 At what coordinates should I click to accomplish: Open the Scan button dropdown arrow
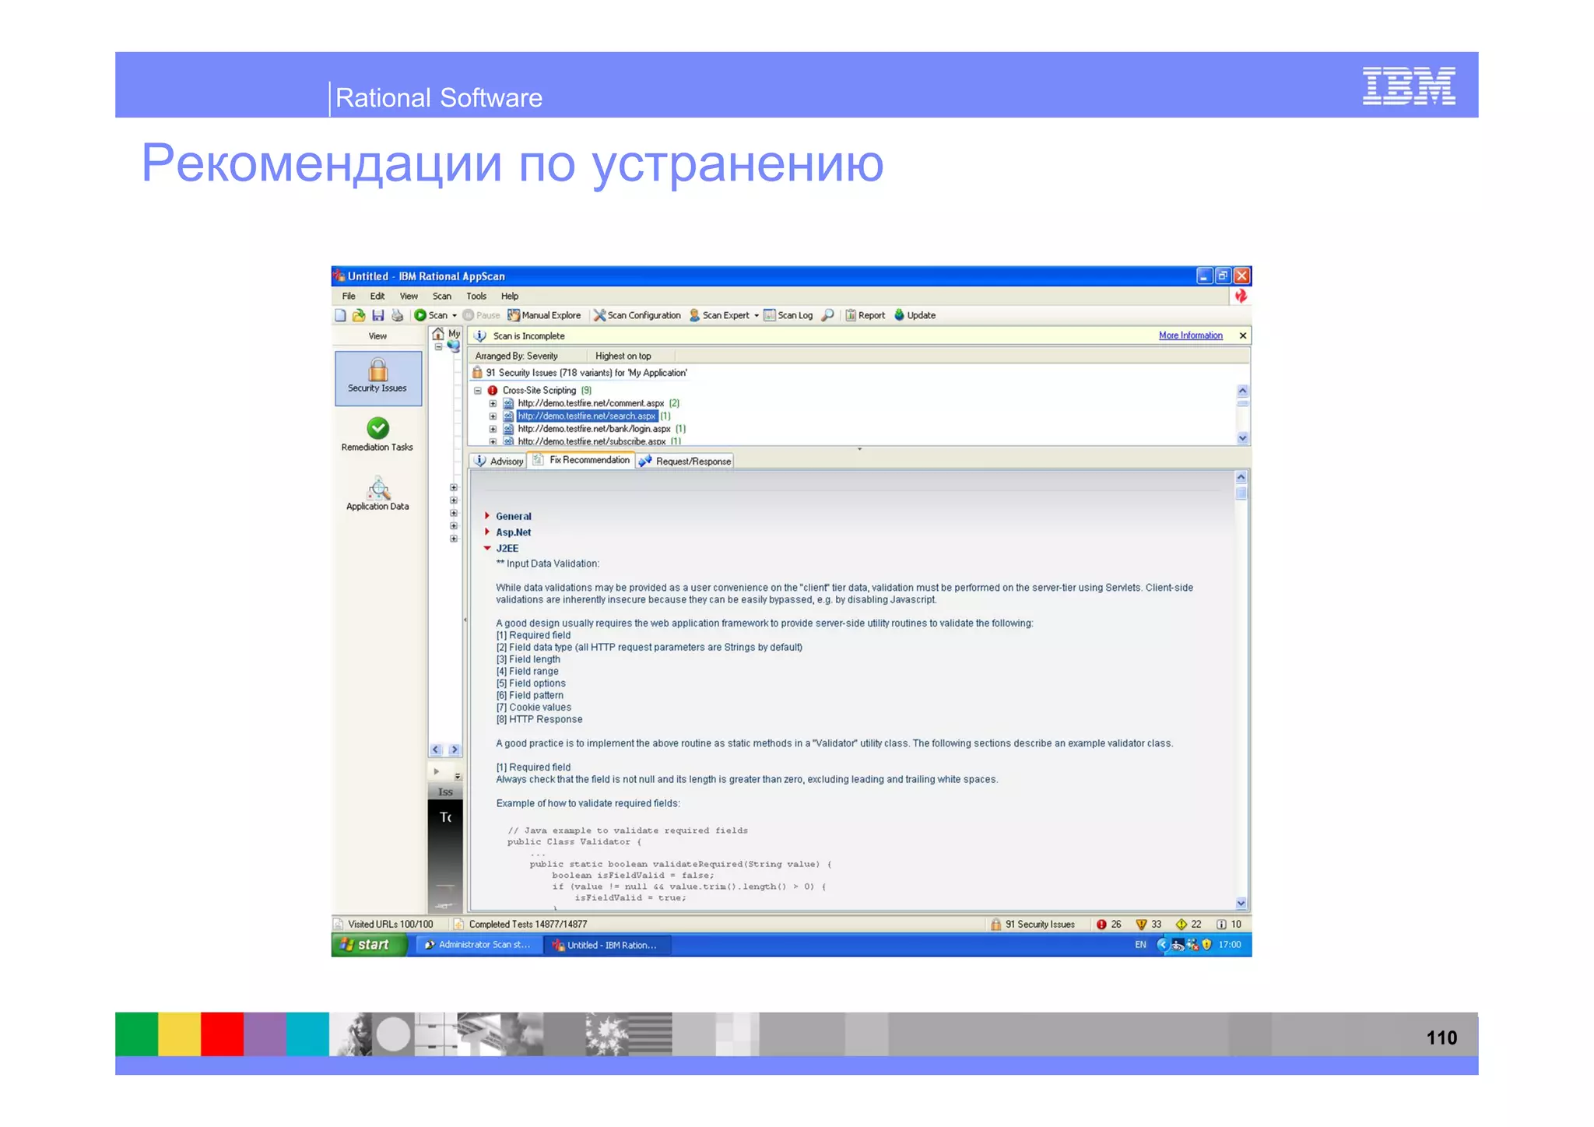coord(455,315)
